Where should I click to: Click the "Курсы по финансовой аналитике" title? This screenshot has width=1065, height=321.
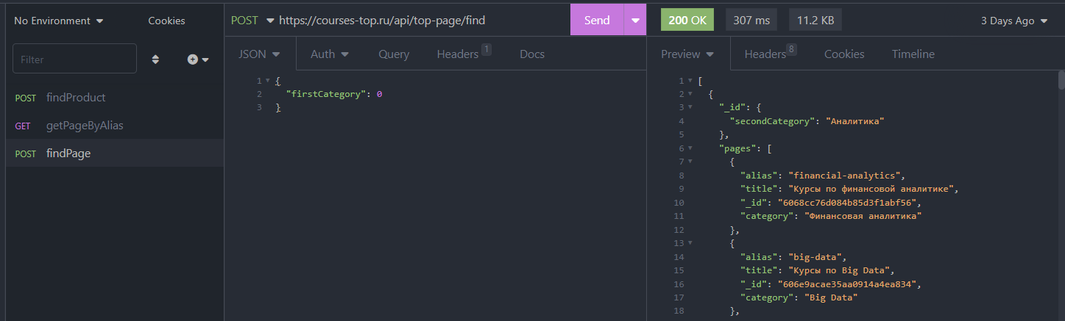point(872,189)
